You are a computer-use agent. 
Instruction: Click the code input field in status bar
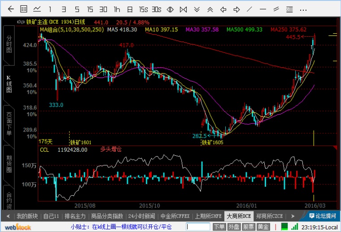click(x=198, y=227)
